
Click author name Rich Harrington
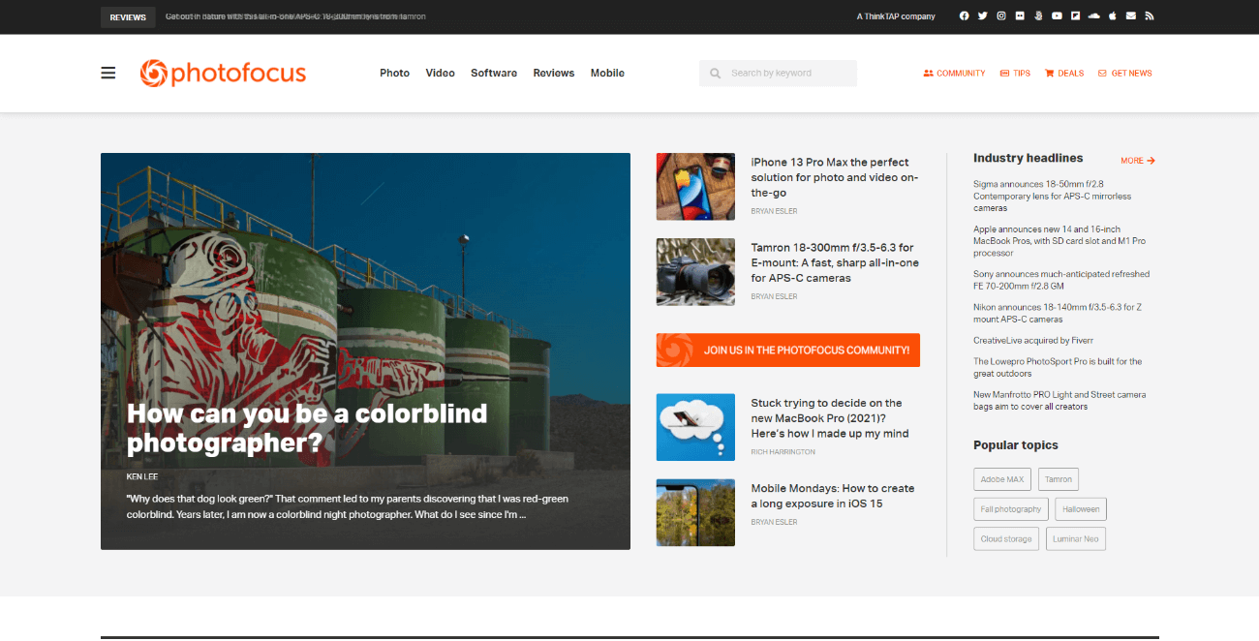[783, 452]
